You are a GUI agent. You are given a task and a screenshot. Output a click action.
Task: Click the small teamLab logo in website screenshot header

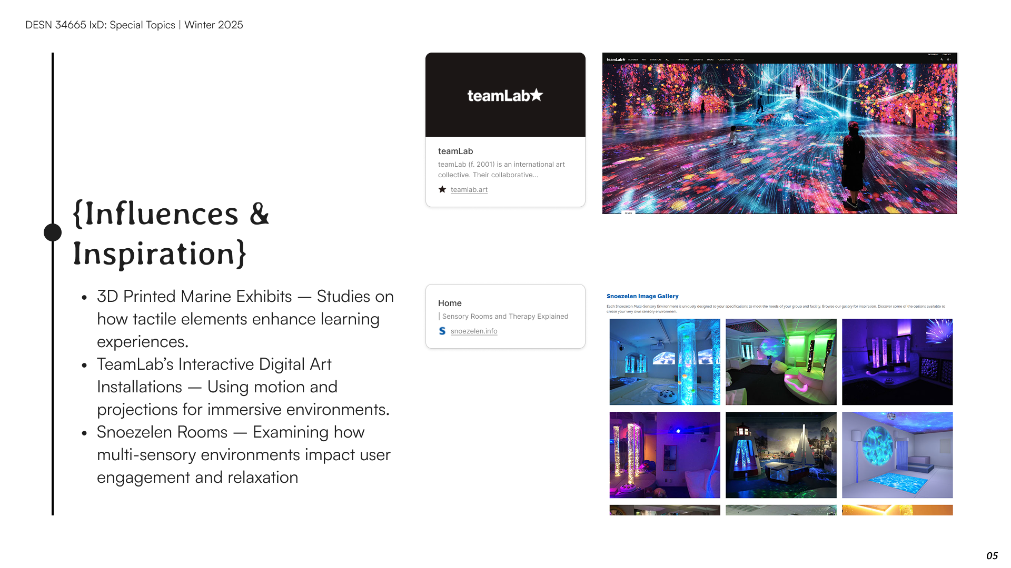point(616,59)
